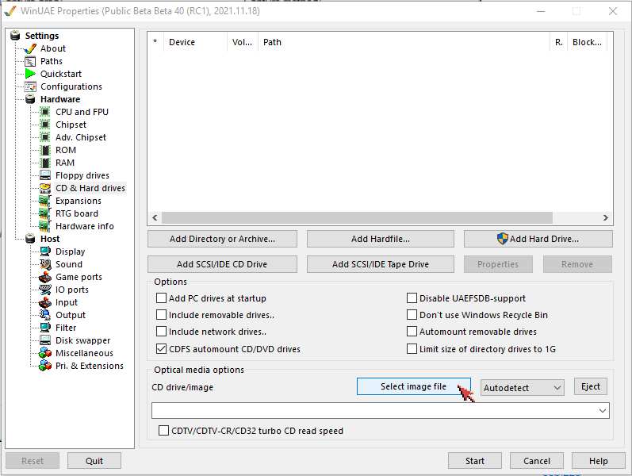Click the Select image file button

(414, 386)
